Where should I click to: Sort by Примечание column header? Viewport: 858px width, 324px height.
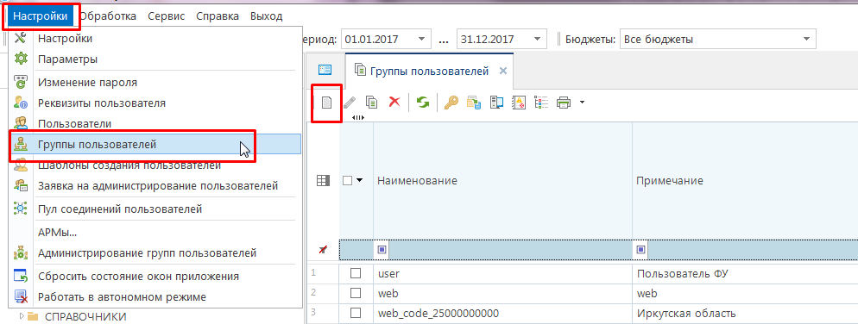pyautogui.click(x=745, y=180)
